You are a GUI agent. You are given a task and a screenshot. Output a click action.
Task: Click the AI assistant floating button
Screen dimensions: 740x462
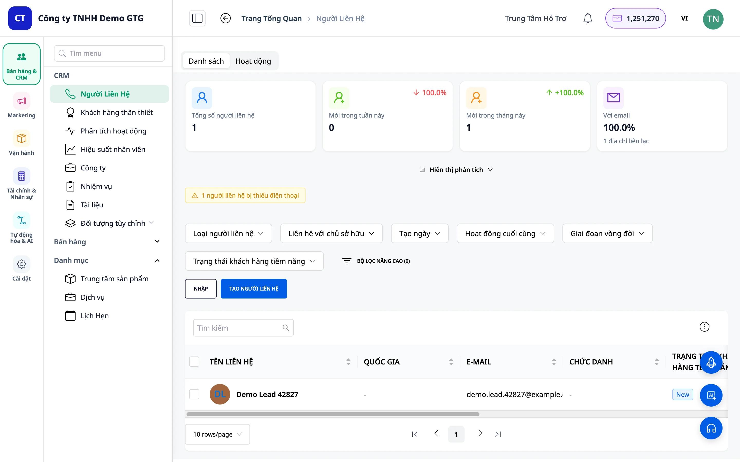click(711, 395)
